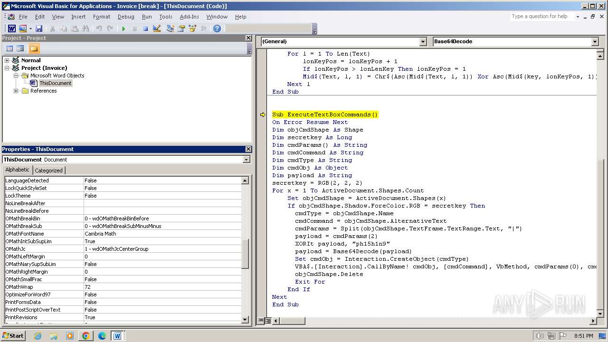The height and width of the screenshot is (342, 608).
Task: Click the Find binoculars icon
Action: (85, 28)
